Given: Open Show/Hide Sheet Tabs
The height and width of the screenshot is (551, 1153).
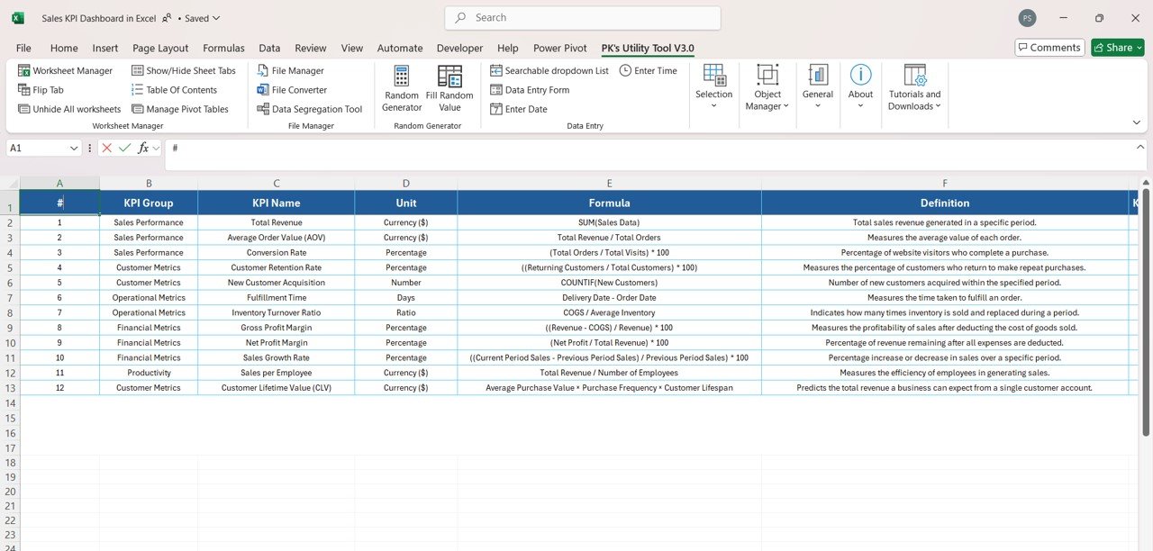Looking at the screenshot, I should 184,70.
